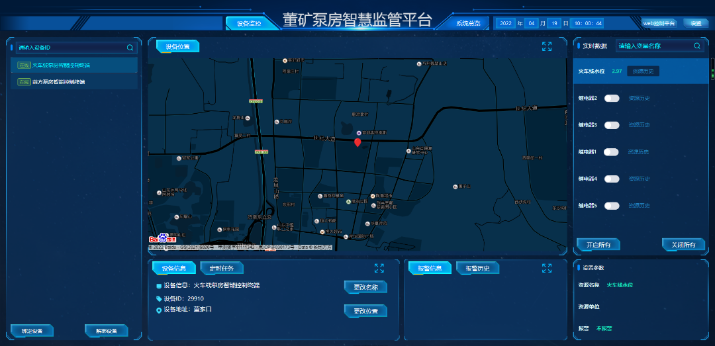Click the 开启所有 button
Viewport: 715px width, 346px height.
[x=598, y=245]
